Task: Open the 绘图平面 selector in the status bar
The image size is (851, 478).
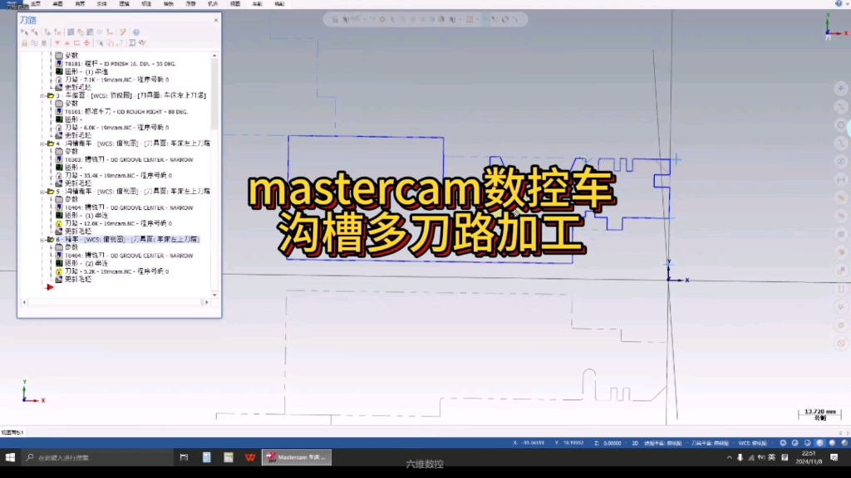Action: (662, 443)
